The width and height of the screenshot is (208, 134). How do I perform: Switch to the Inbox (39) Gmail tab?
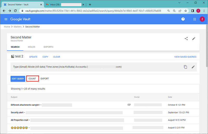(65, 5)
